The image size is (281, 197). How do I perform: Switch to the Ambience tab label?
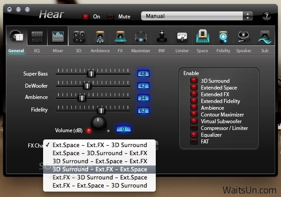pos(100,51)
